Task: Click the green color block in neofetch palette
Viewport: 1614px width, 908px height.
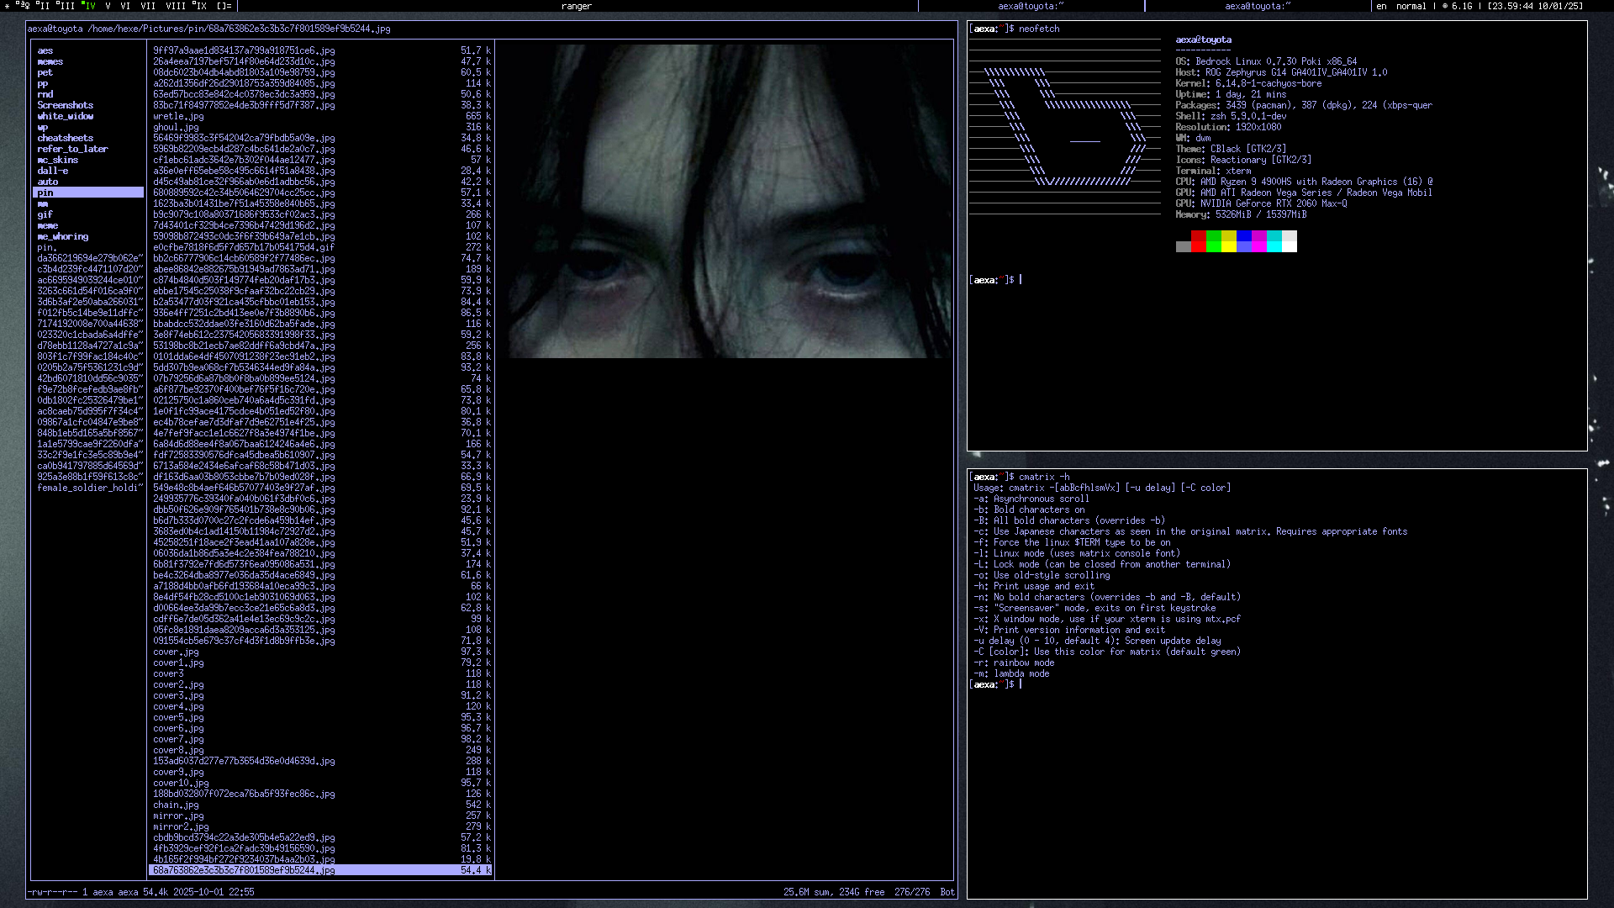Action: point(1214,241)
